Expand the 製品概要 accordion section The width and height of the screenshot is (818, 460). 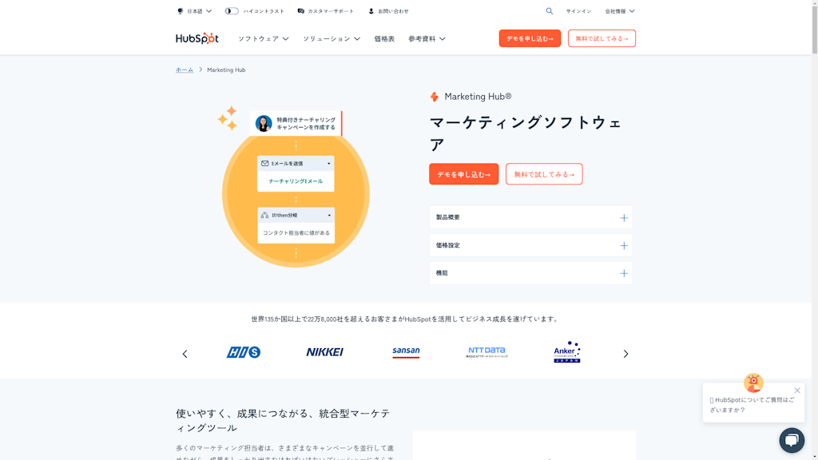(x=530, y=217)
